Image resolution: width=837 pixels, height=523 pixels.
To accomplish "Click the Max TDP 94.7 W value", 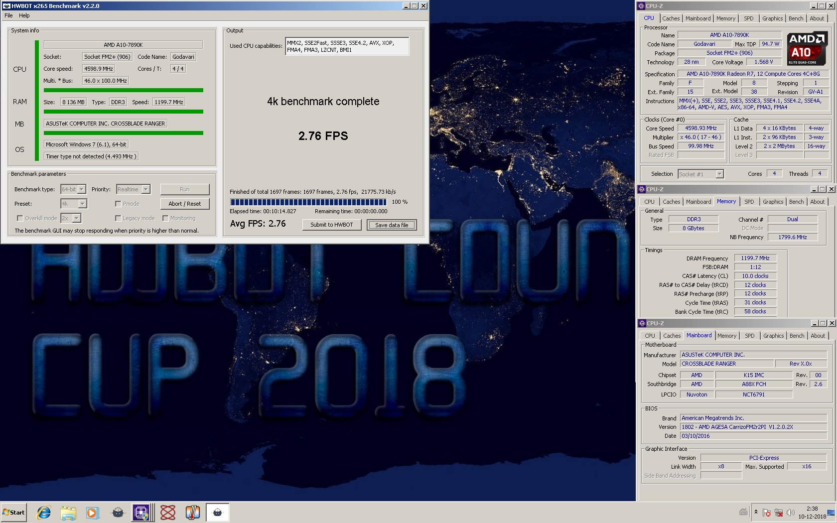I will (x=770, y=44).
